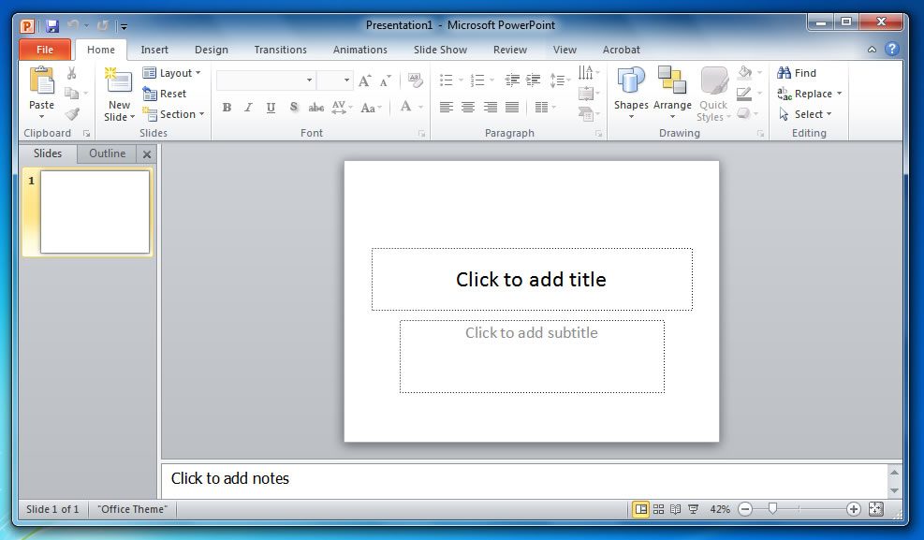Click the Paste icon in Clipboard group

click(41, 81)
